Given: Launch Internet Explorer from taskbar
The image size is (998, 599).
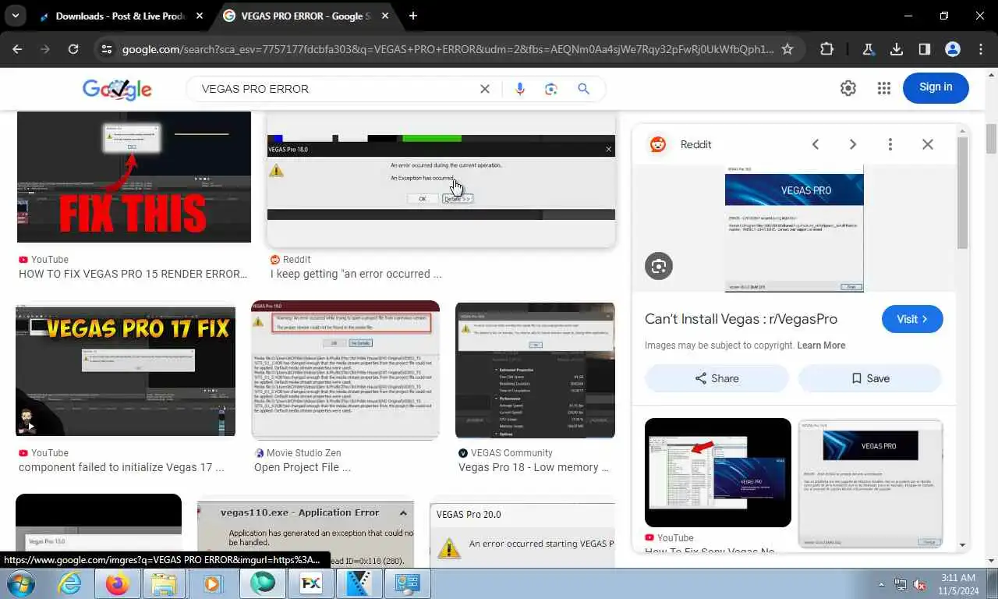Looking at the screenshot, I should (x=69, y=583).
